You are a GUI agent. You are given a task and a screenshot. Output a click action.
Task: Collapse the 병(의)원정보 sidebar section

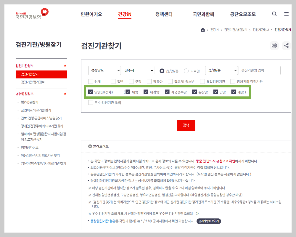click(65, 94)
